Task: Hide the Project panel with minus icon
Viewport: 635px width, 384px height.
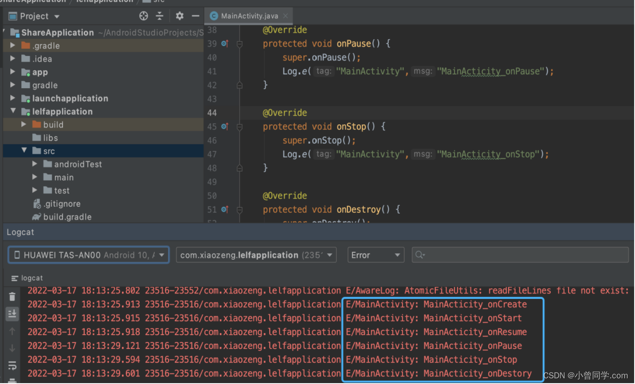Action: (195, 16)
